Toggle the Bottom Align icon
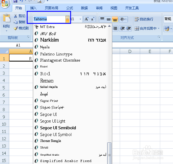This screenshot has width=173, height=164. (x=115, y=19)
